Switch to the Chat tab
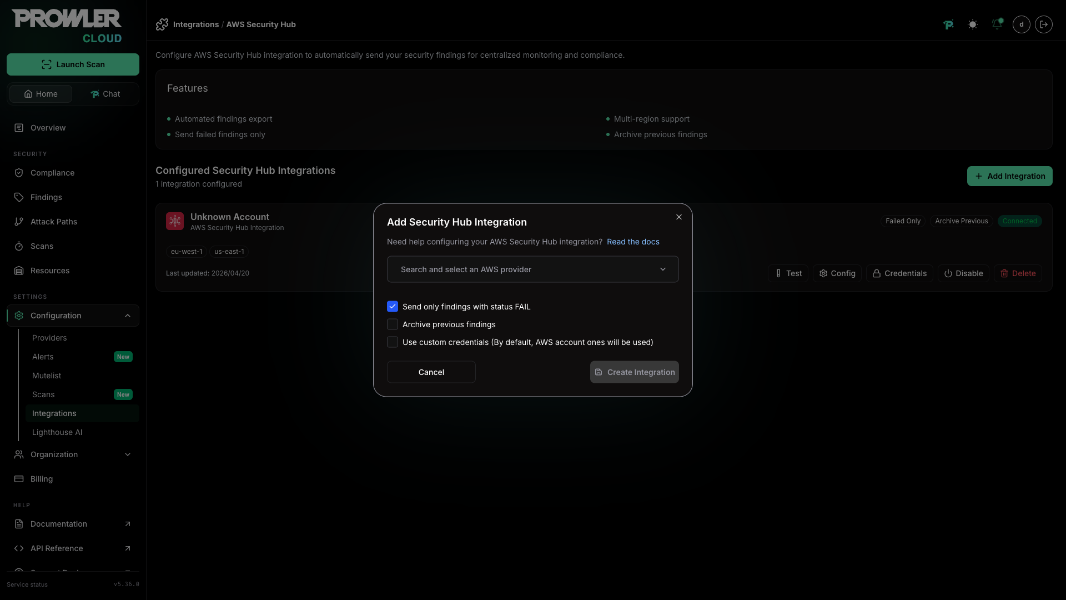The image size is (1066, 600). (105, 94)
